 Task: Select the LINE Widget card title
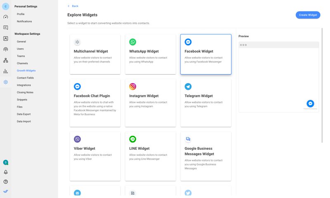(x=139, y=149)
